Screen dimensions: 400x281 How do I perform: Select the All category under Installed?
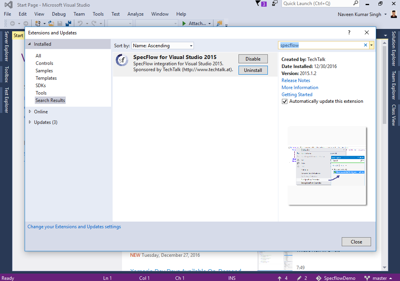[38, 56]
